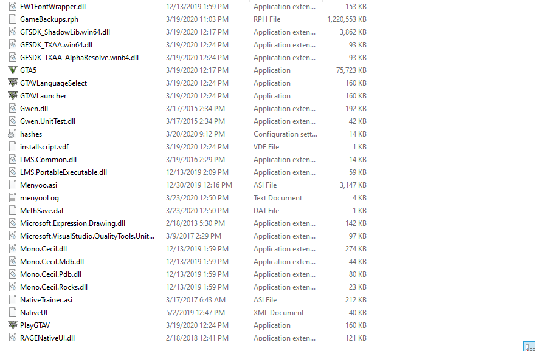Click the GTAVLanguageSelect application icon
Image resolution: width=535 pixels, height=351 pixels.
point(13,83)
